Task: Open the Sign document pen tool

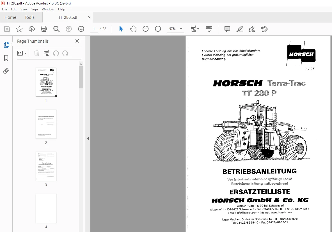Action: click(x=252, y=29)
